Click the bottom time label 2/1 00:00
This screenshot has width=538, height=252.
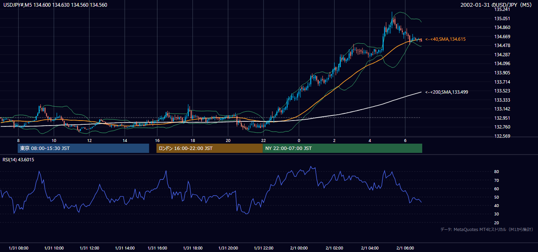click(x=299, y=248)
